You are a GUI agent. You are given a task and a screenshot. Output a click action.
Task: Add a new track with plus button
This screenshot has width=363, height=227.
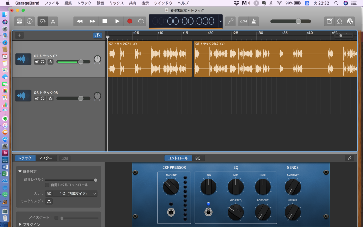click(x=19, y=35)
